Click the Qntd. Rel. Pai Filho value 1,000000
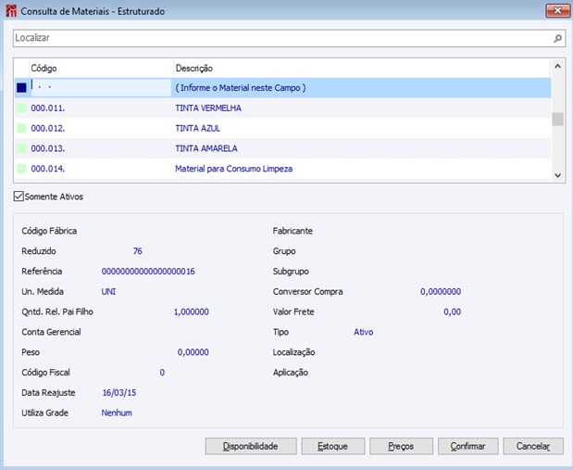The image size is (573, 470). tap(191, 311)
